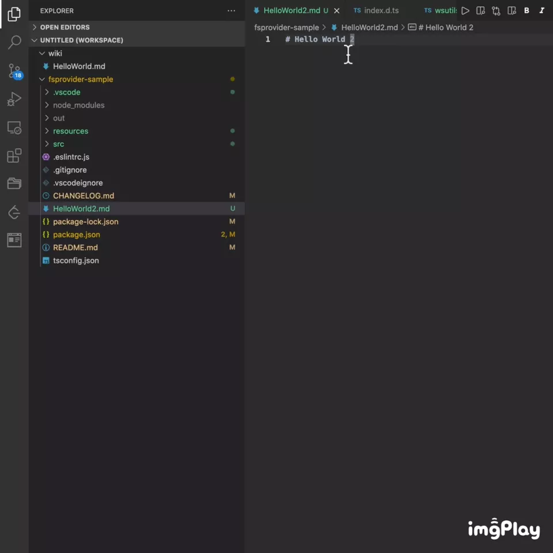Screen dimensions: 553x553
Task: Click fsprovider-sample in the breadcrumb
Action: 286,28
